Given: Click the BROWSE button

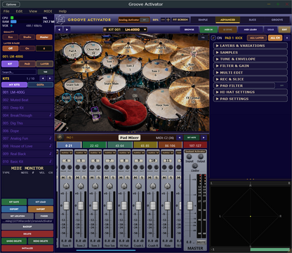Looking at the screenshot, I should (x=189, y=29).
